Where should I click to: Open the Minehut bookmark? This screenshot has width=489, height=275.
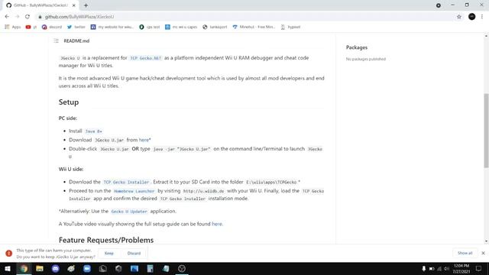click(x=254, y=27)
